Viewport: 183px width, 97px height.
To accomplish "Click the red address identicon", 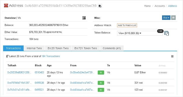I will coord(6,6).
